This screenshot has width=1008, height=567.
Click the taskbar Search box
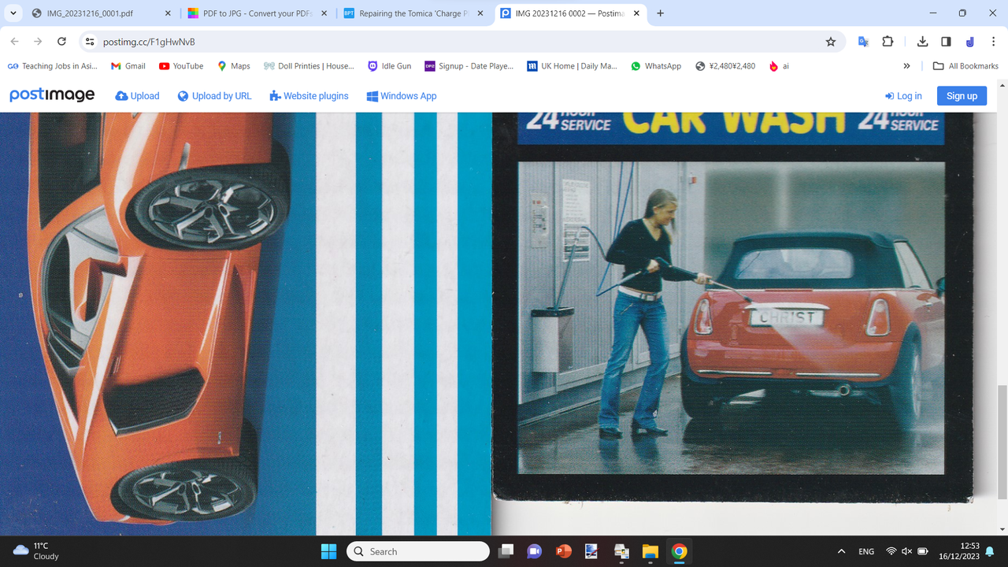[418, 551]
